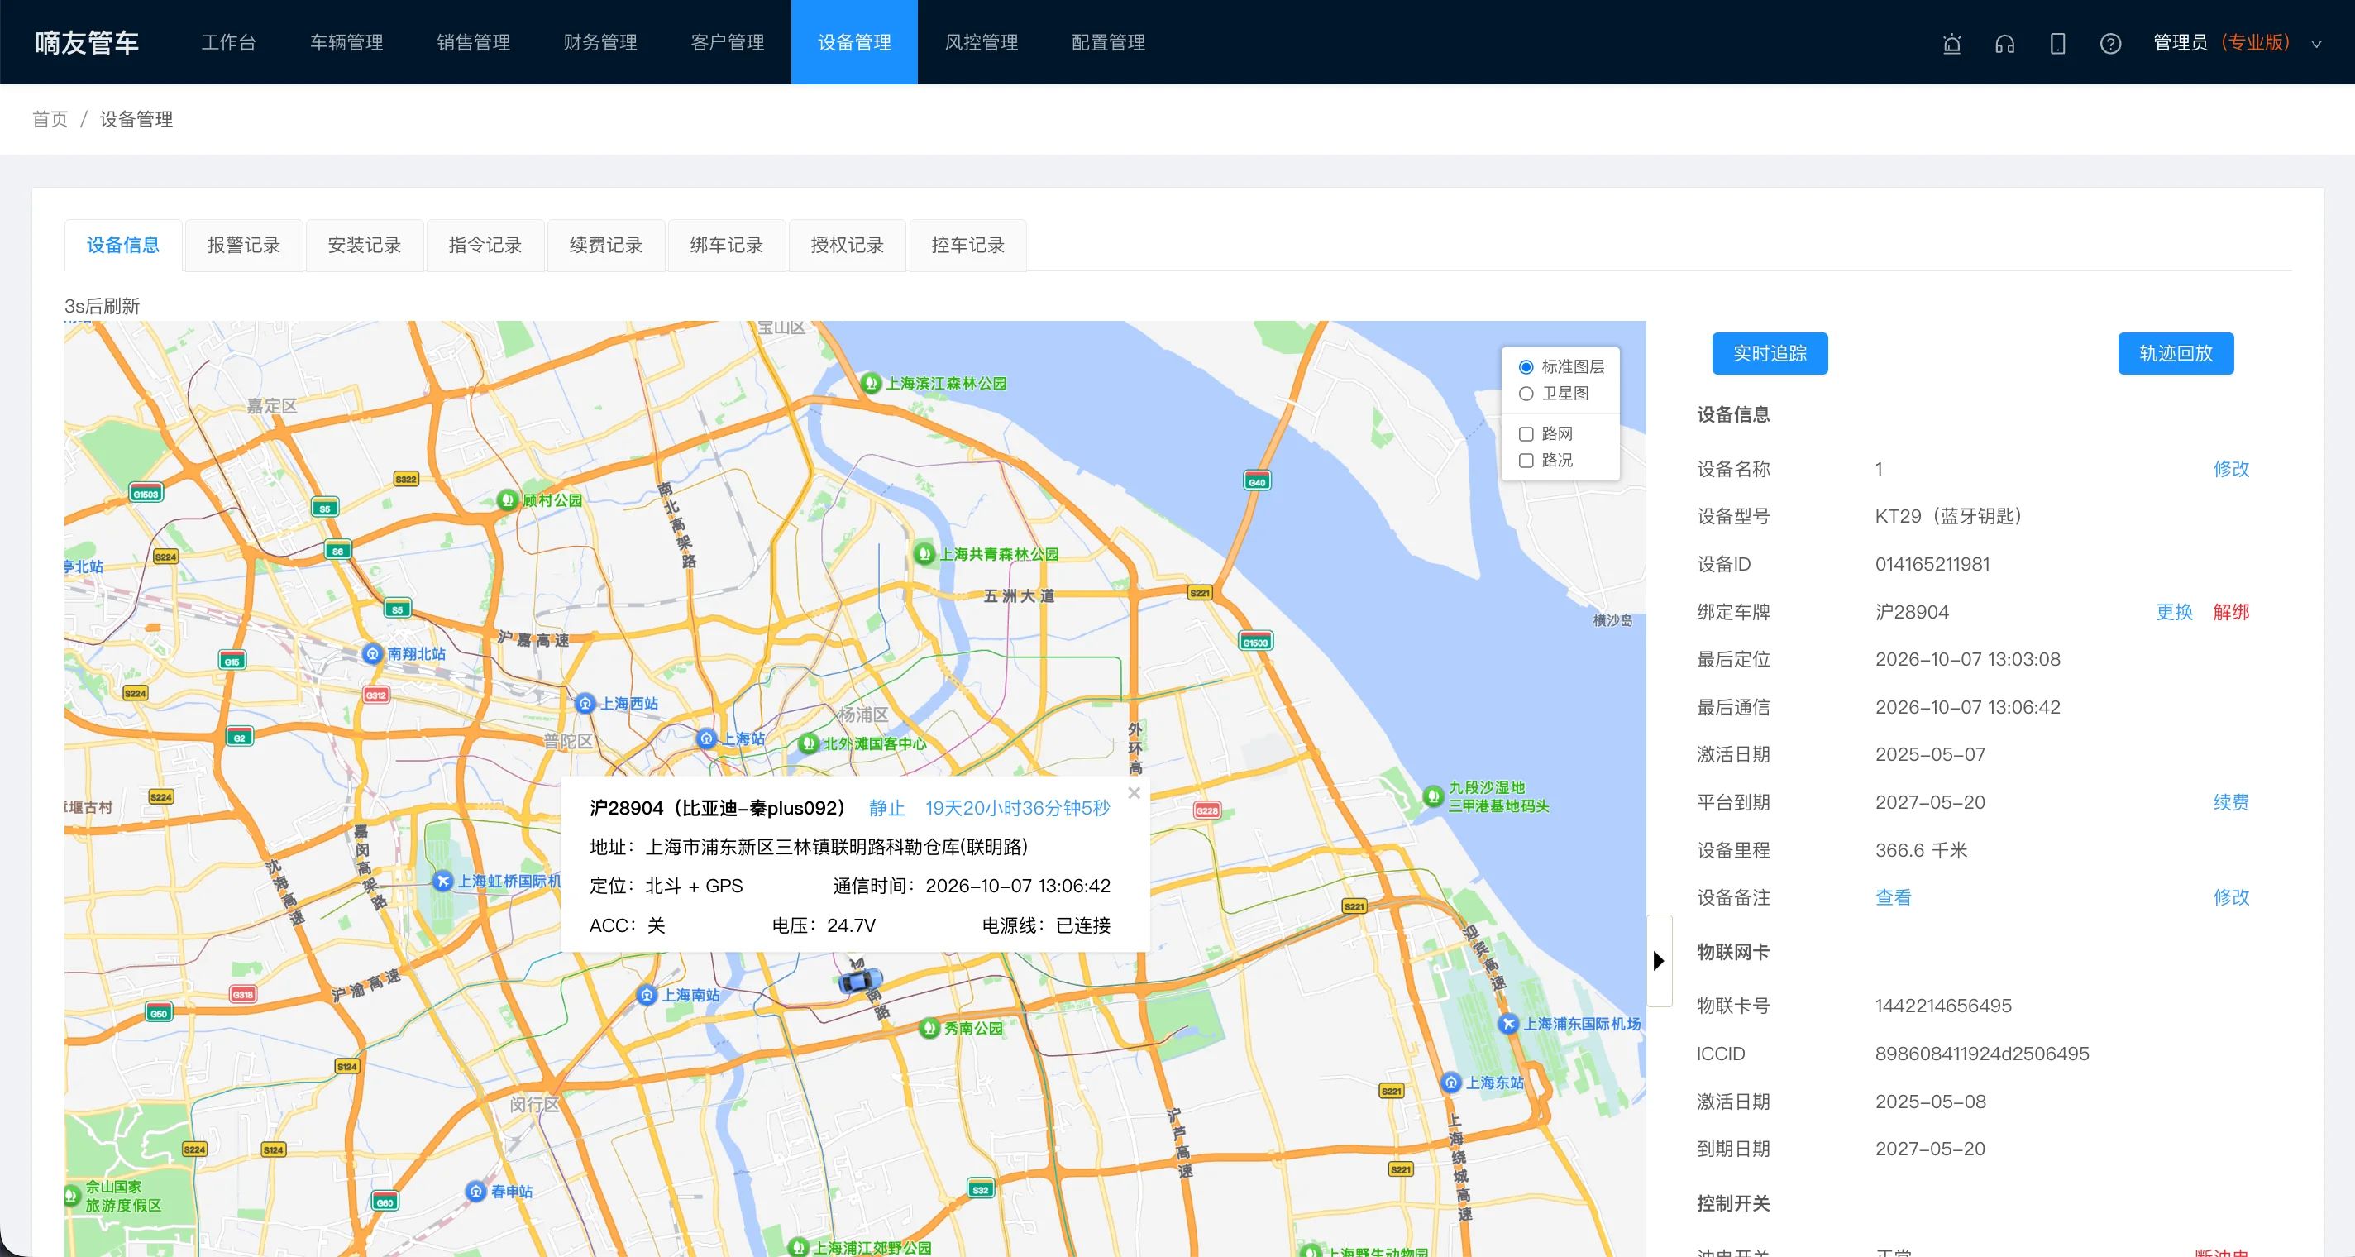
Task: Select the 卫星图 satellite radio option
Action: 1526,393
